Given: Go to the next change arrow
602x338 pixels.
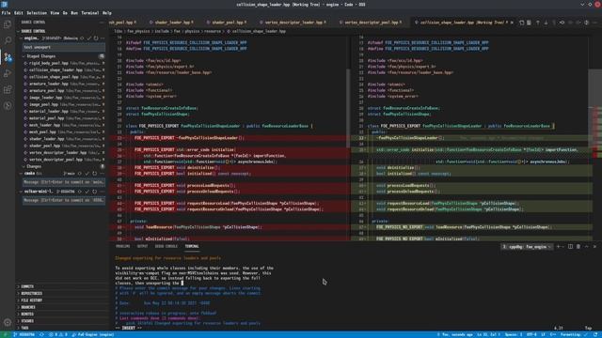Looking at the screenshot, I should (x=546, y=23).
